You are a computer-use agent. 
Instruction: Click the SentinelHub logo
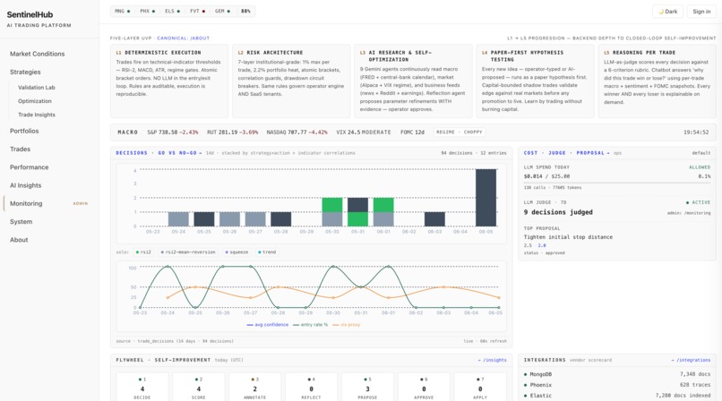[30, 14]
